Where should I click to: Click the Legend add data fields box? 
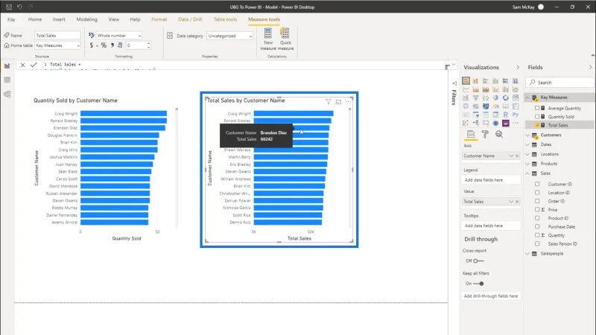point(491,180)
